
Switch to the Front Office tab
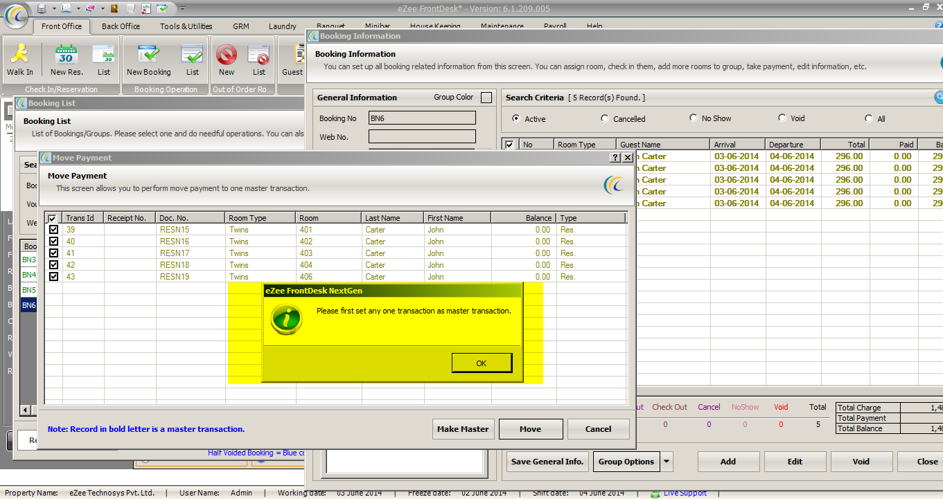62,26
